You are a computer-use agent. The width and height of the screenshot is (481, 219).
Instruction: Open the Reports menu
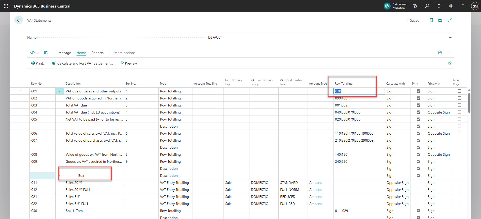(x=97, y=53)
